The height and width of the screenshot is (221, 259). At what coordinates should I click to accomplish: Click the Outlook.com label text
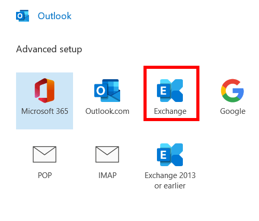tap(107, 111)
